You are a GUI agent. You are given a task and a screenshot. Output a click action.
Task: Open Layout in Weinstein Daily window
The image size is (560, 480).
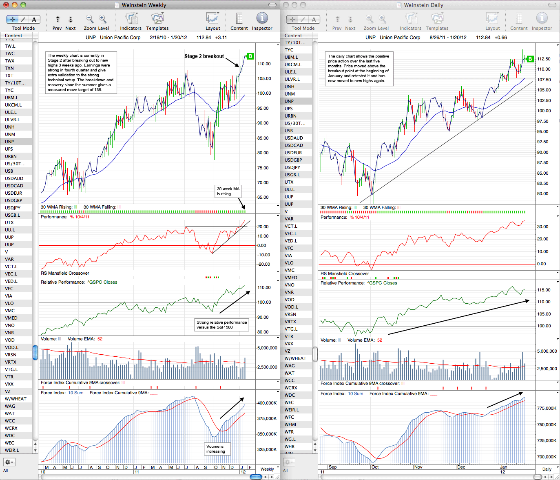click(493, 19)
